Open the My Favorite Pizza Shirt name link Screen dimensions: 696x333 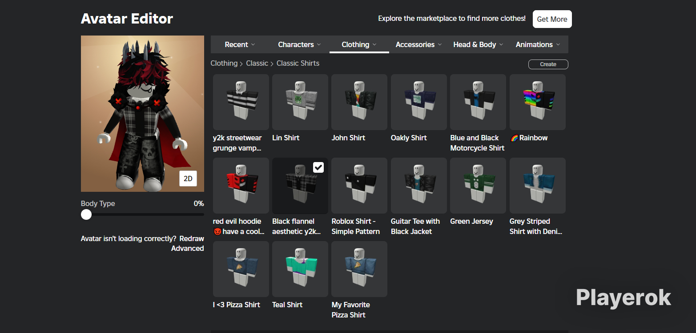[351, 309]
